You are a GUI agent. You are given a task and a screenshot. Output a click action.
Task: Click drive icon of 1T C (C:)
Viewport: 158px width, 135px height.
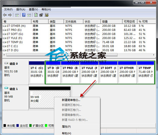coord(4,46)
